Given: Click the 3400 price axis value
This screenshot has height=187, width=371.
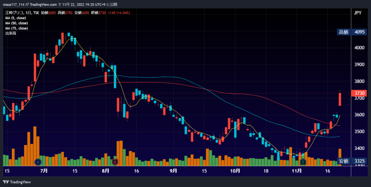Looking at the screenshot, I should pos(359,149).
